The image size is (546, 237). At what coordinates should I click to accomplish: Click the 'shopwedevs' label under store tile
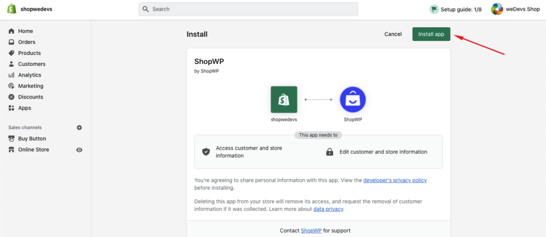(284, 119)
